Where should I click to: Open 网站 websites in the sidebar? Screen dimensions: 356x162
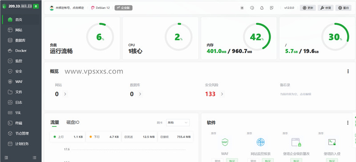[x=20, y=30]
